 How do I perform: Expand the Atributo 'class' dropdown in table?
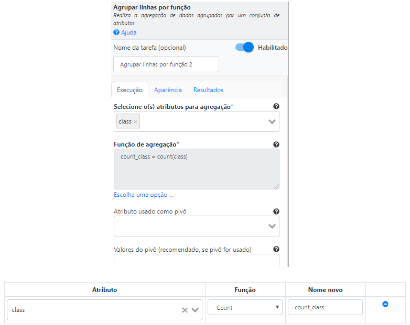tap(195, 310)
